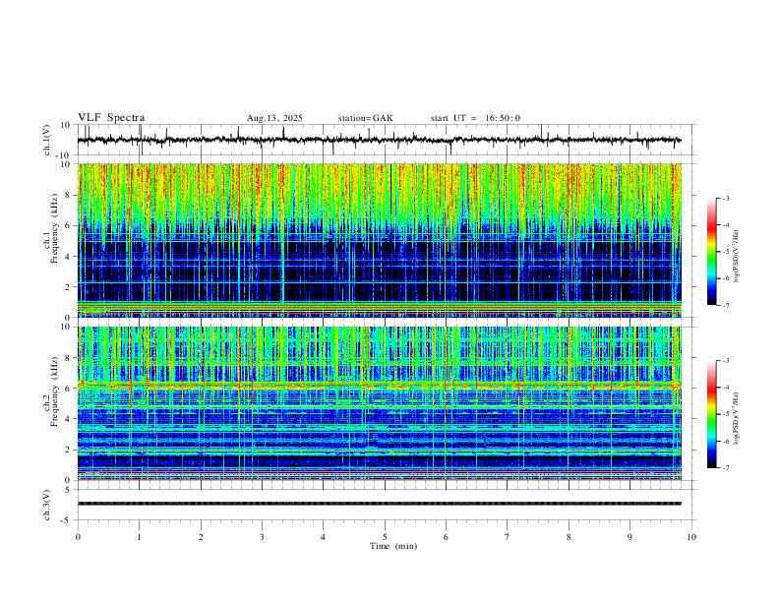The width and height of the screenshot is (779, 602).
Task: Click the time axis tick label "4"
Action: click(x=323, y=537)
